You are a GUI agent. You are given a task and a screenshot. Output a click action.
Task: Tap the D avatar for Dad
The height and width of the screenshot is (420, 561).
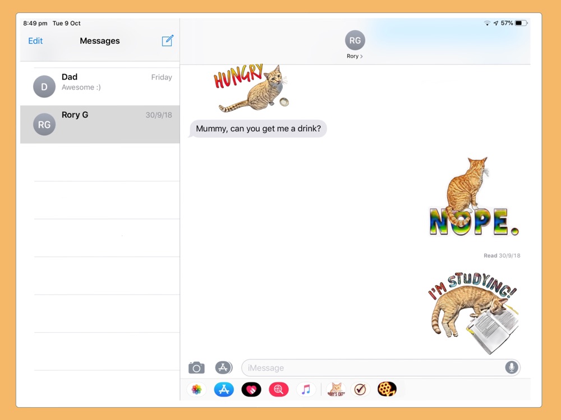tap(44, 86)
